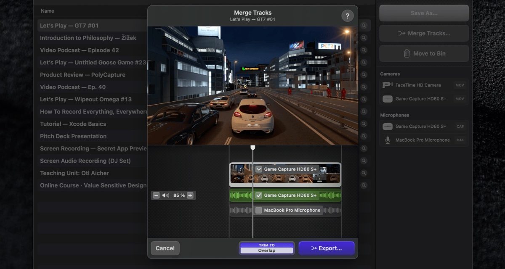
Task: Click the Move to Bin button
Action: pos(424,53)
